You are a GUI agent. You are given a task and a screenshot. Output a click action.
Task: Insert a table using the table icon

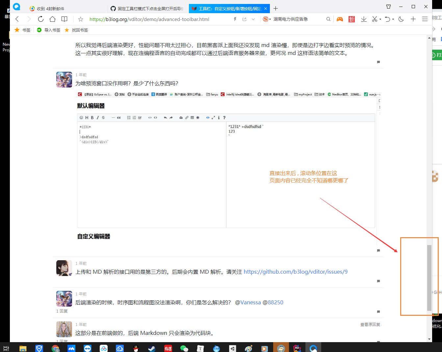[x=193, y=117]
